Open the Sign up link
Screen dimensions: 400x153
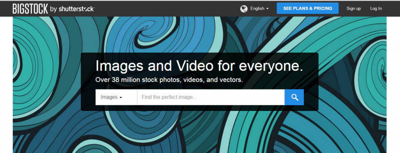[354, 9]
